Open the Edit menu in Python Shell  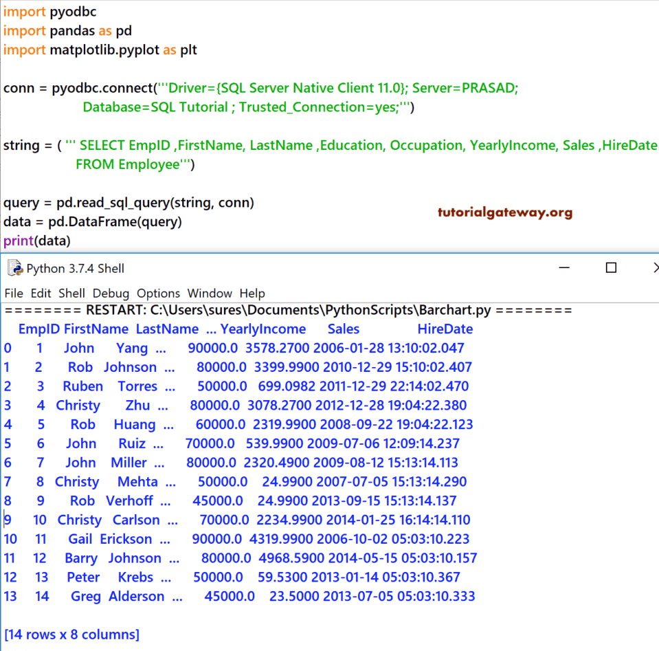click(41, 293)
